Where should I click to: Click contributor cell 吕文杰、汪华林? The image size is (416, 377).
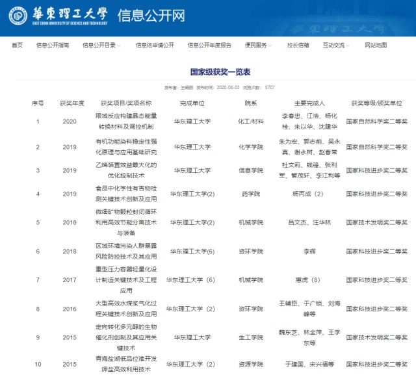[309, 222]
